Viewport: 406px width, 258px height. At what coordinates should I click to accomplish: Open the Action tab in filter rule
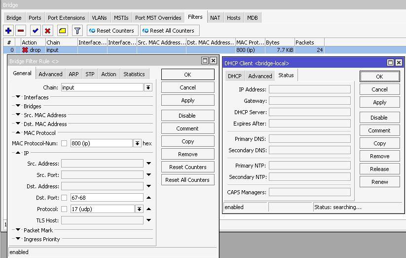click(109, 74)
